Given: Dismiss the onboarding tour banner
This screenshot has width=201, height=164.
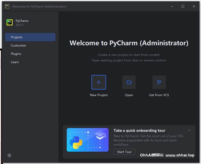Looking at the screenshot, I should point(189,130).
